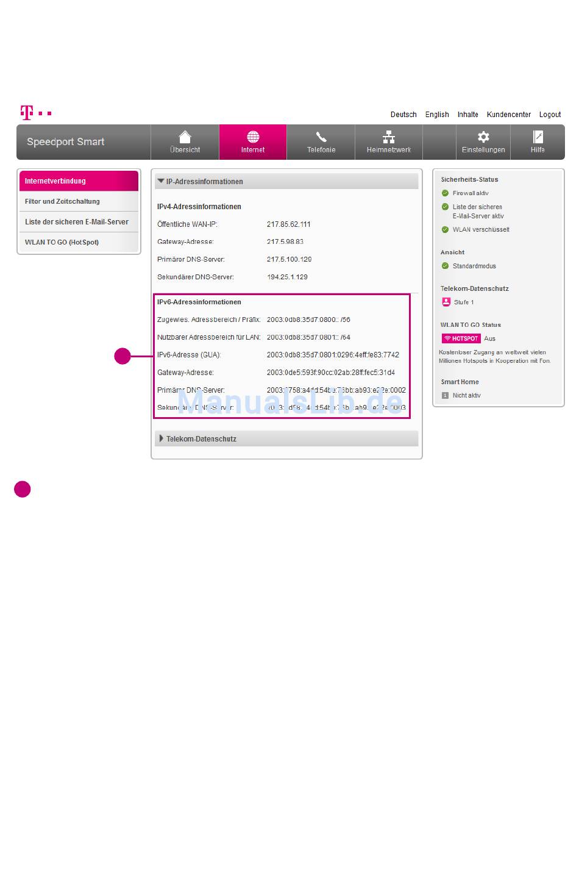Collapse IP-Adressinformationen section
Viewport: 579px width, 869px height.
point(286,182)
